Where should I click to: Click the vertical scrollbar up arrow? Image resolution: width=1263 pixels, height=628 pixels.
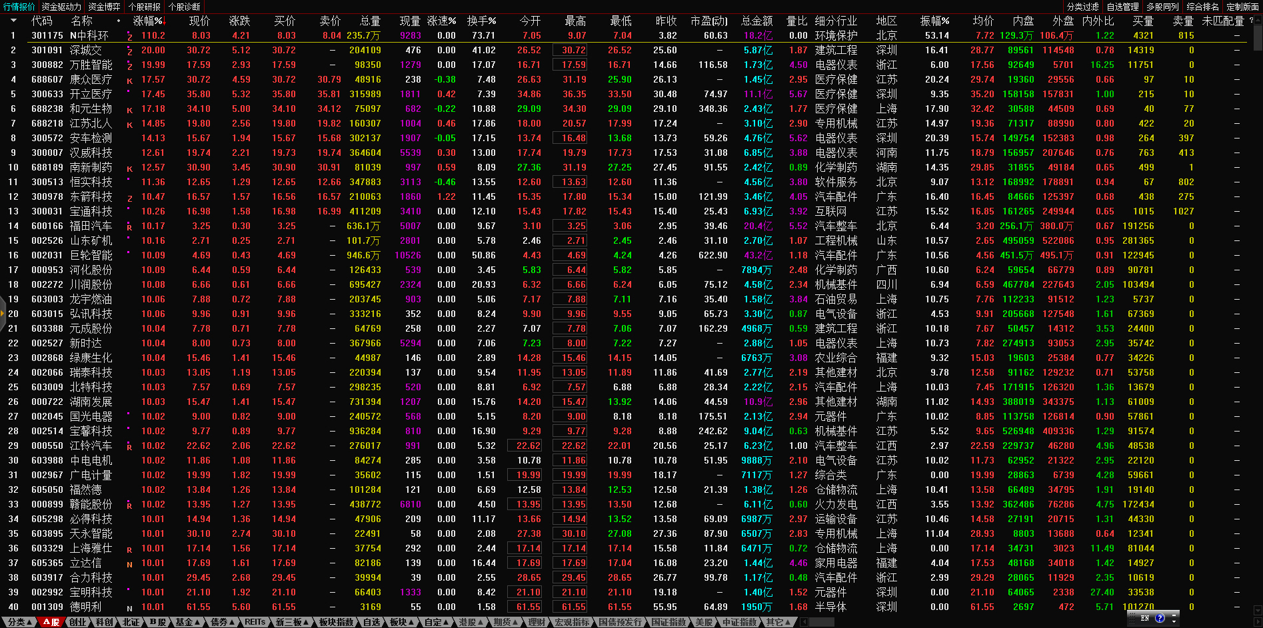point(1258,20)
